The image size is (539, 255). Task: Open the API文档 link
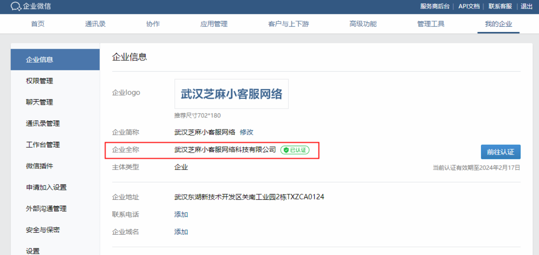(x=469, y=6)
